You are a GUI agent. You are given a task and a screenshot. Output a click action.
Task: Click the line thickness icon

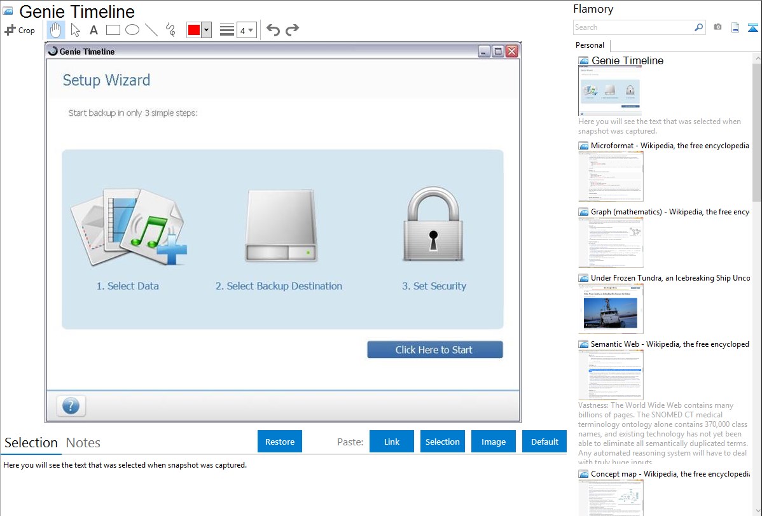[x=226, y=30]
